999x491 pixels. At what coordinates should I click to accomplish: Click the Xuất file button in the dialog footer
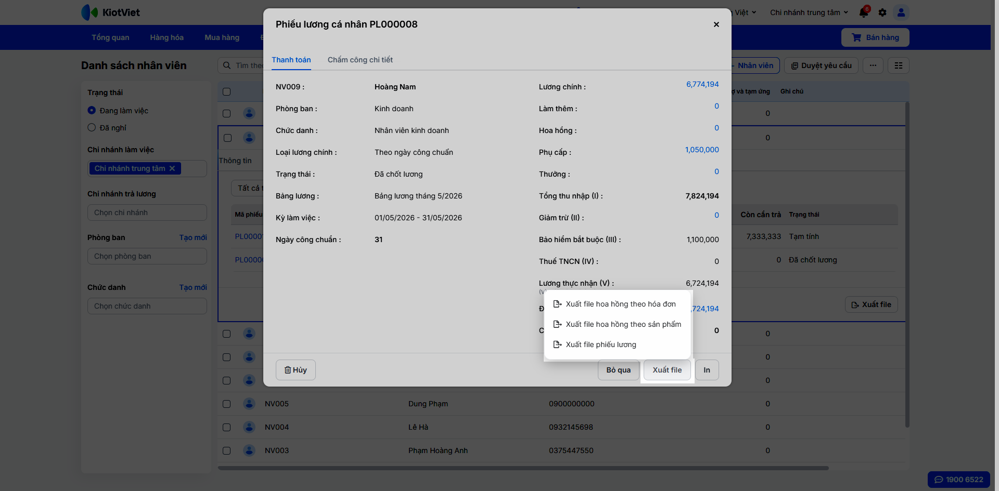667,370
